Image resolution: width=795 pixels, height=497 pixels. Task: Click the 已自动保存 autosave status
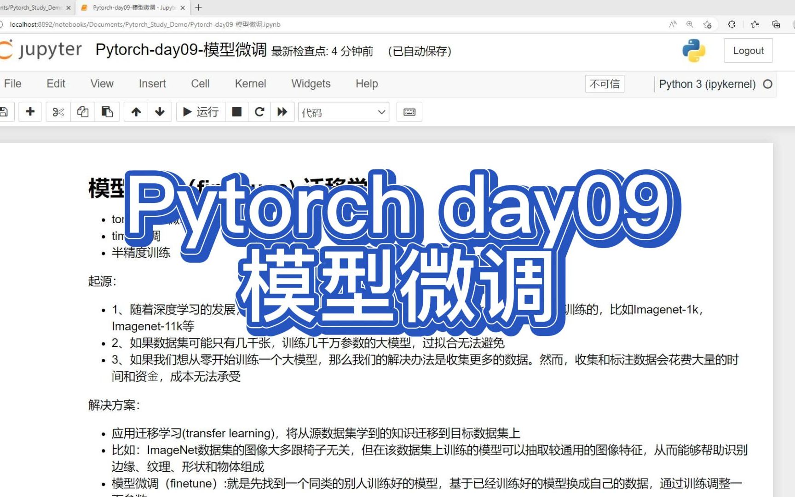pyautogui.click(x=420, y=51)
